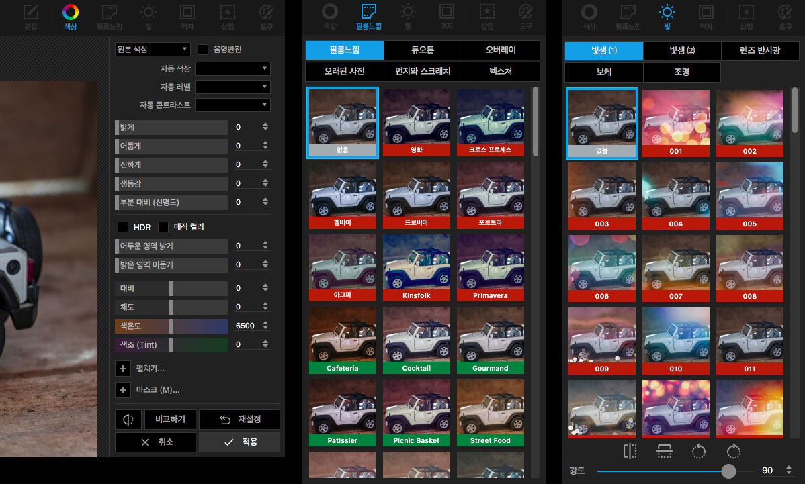Viewport: 805px width, 484px height.
Task: Click the 색온도 color temperature slider
Action: pos(171,326)
